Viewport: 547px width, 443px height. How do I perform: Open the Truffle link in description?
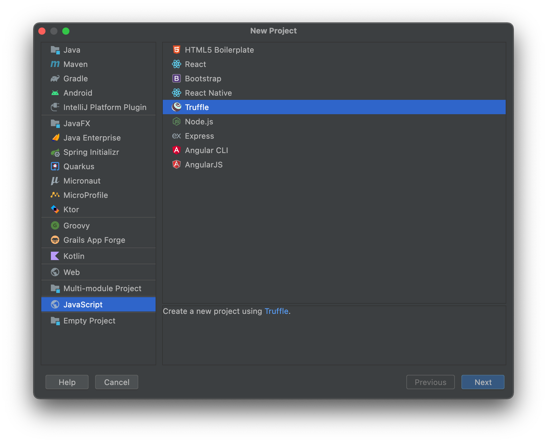click(276, 311)
